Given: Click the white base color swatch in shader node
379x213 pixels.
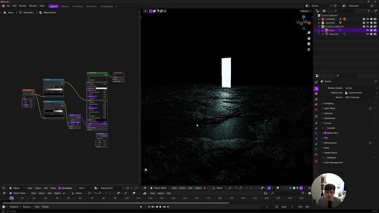Looking at the screenshot, I should [x=101, y=88].
